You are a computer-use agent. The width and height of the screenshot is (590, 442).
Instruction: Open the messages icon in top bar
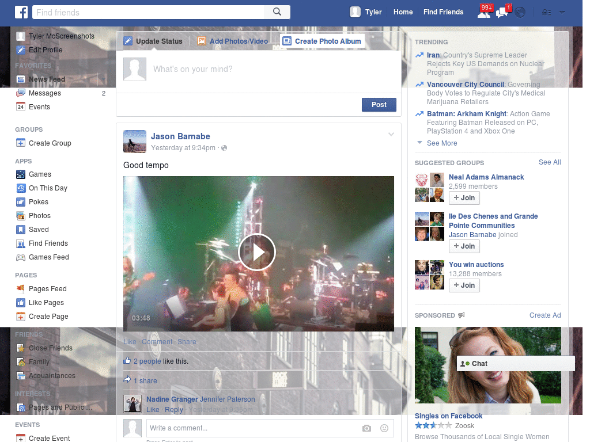(502, 13)
